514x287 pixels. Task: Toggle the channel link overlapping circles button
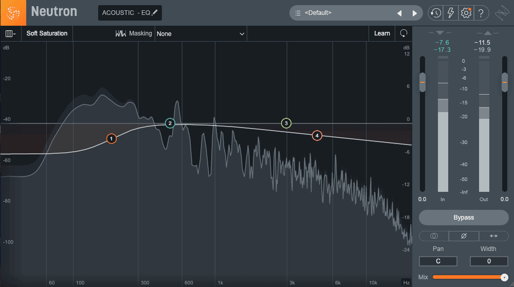tap(434, 236)
